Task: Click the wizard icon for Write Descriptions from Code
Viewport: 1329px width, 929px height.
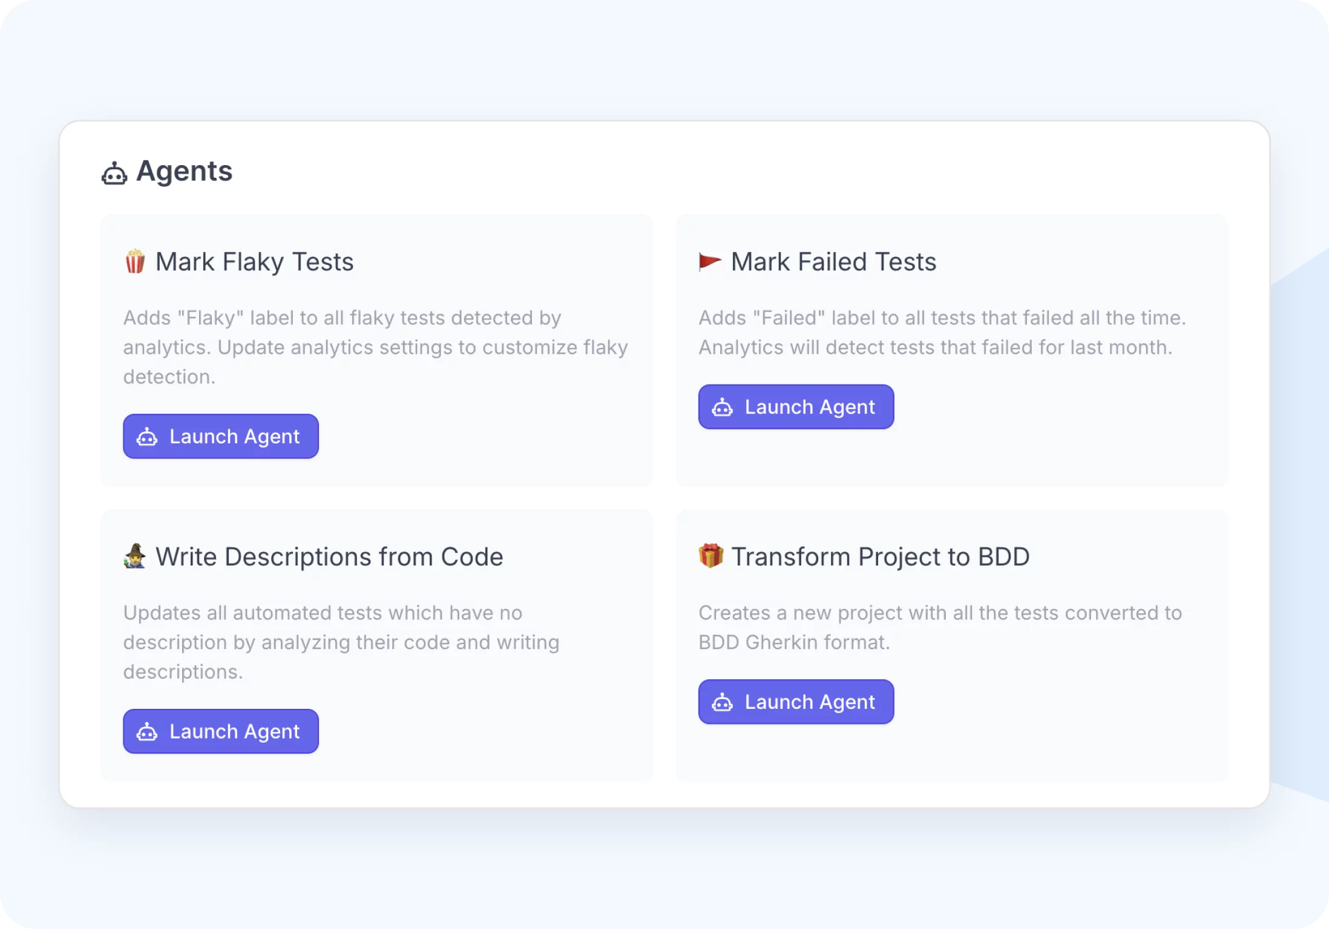Action: (x=135, y=556)
